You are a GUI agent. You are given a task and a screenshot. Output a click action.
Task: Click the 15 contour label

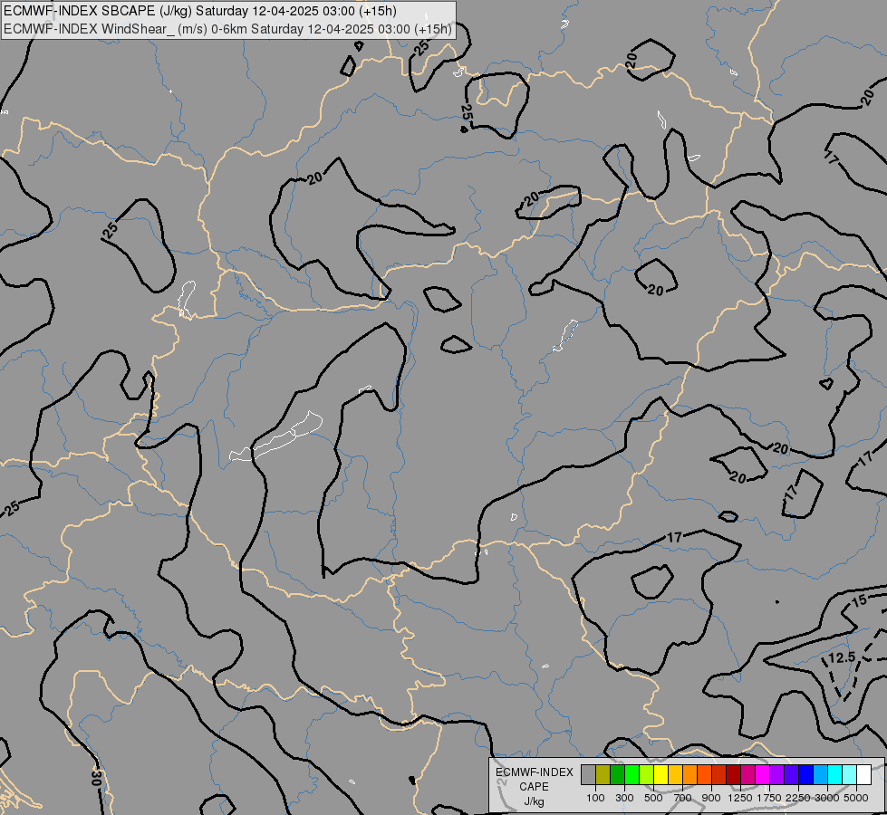pos(859,600)
